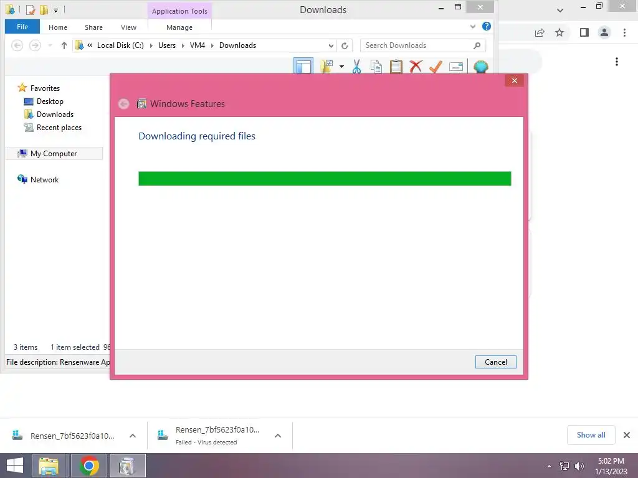Click the Chrome taskbar icon
Viewport: 638px width, 478px height.
(89, 466)
